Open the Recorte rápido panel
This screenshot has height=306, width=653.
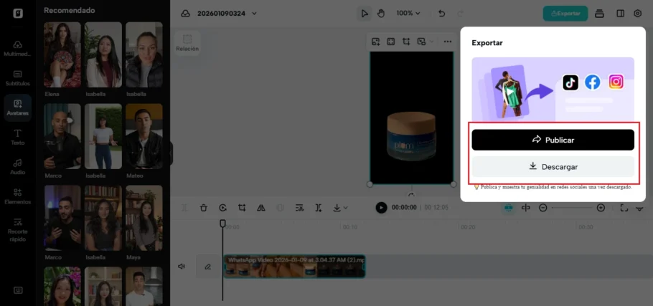pyautogui.click(x=17, y=229)
